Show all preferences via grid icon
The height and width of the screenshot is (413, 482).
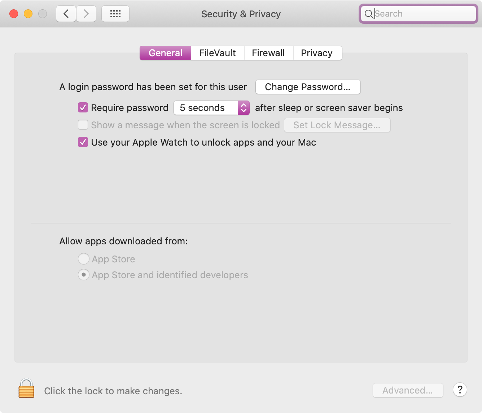115,14
